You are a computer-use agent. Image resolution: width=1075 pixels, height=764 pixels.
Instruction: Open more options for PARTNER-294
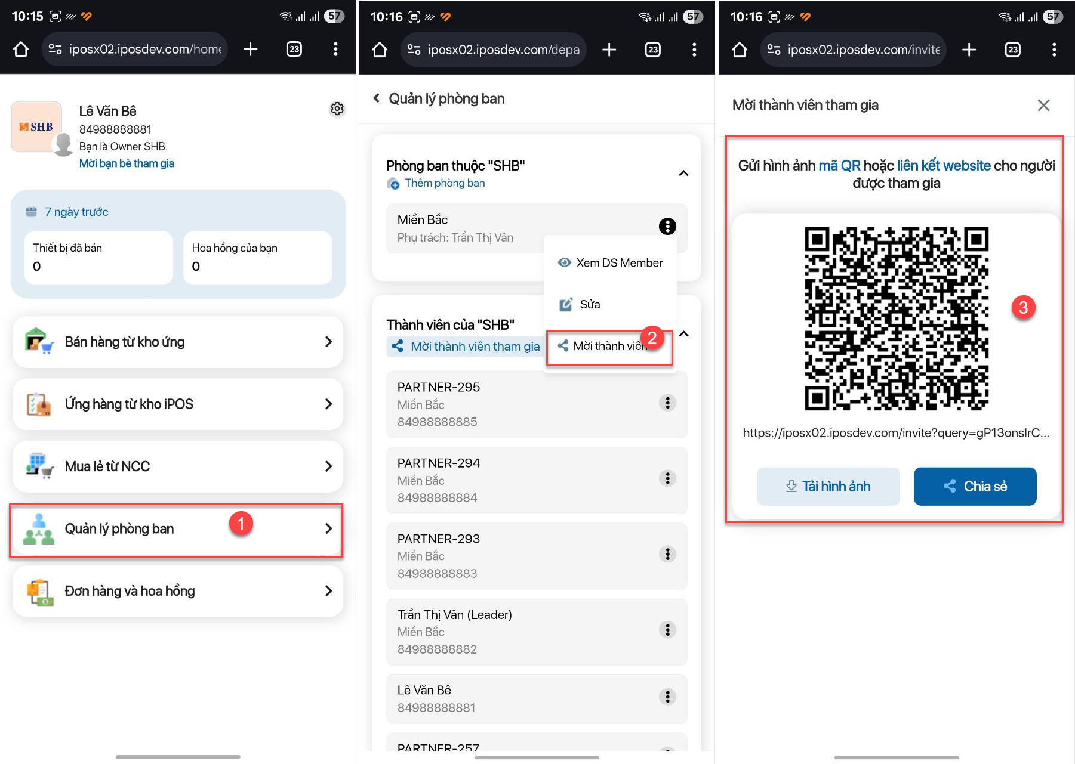[x=667, y=478]
